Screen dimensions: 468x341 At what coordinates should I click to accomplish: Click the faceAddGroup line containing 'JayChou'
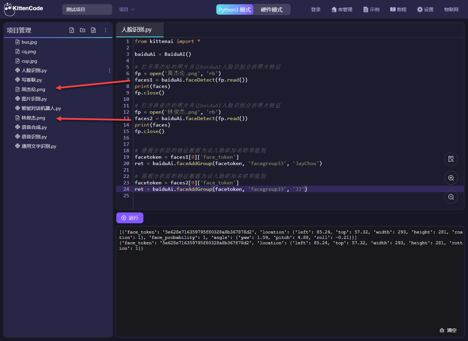pyautogui.click(x=228, y=163)
